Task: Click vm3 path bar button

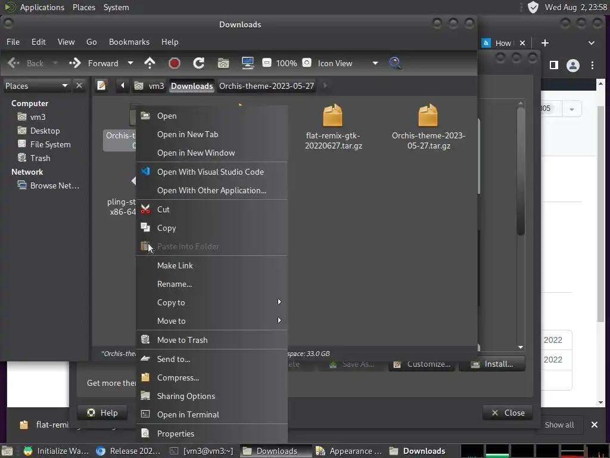Action: (x=150, y=86)
